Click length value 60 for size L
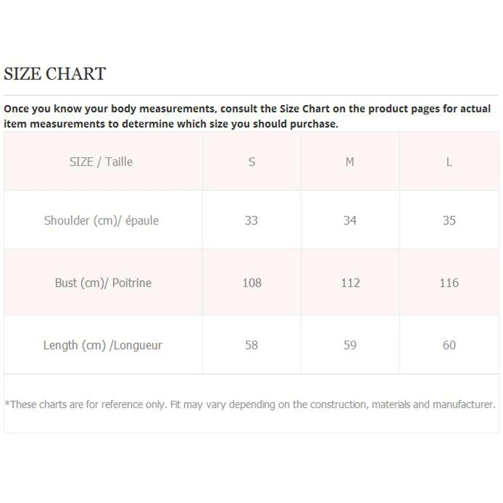The image size is (503, 503). (449, 345)
